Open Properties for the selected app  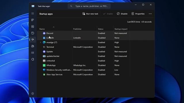pyautogui.click(x=138, y=14)
